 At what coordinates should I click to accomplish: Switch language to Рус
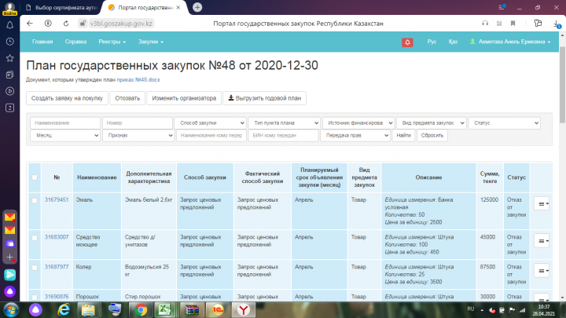(432, 42)
